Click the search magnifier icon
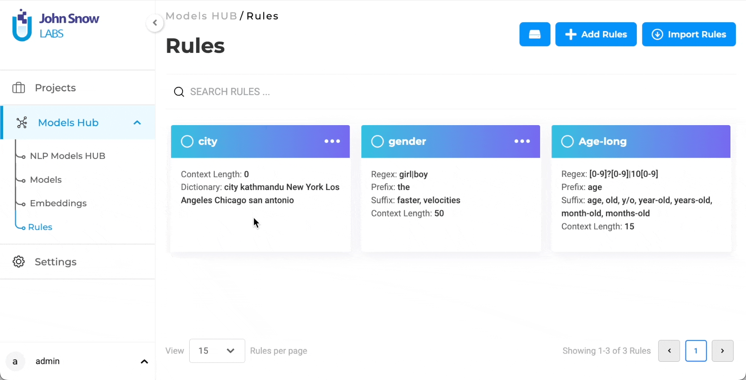The image size is (746, 380). tap(179, 92)
